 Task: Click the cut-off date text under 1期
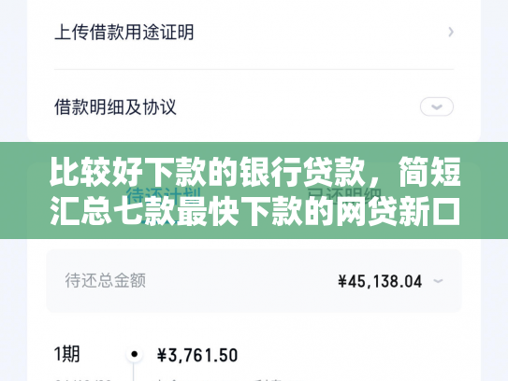coord(83,380)
